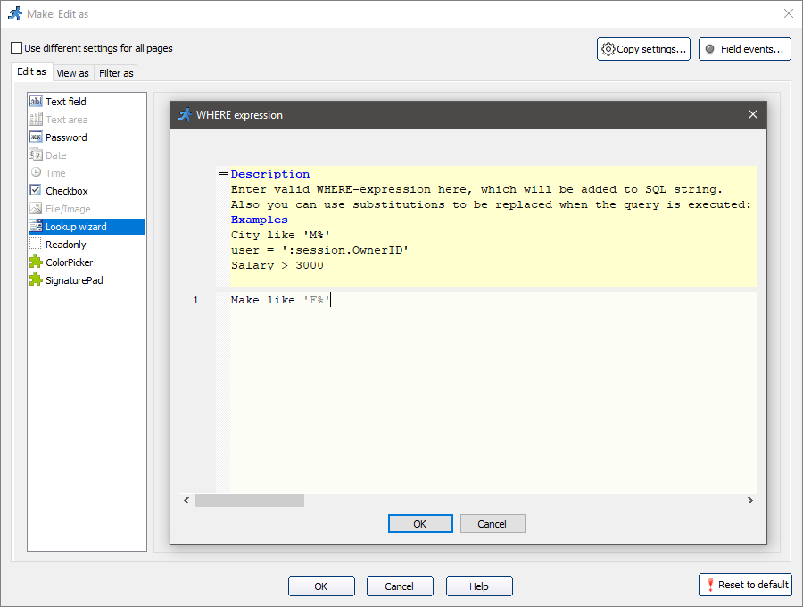803x607 pixels.
Task: Choose the Readonly field type icon
Action: (36, 245)
